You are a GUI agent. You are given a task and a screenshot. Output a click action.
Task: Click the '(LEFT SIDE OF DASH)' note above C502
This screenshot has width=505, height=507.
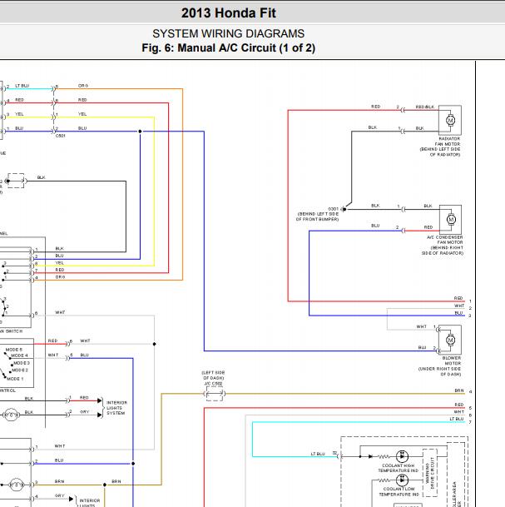(213, 375)
